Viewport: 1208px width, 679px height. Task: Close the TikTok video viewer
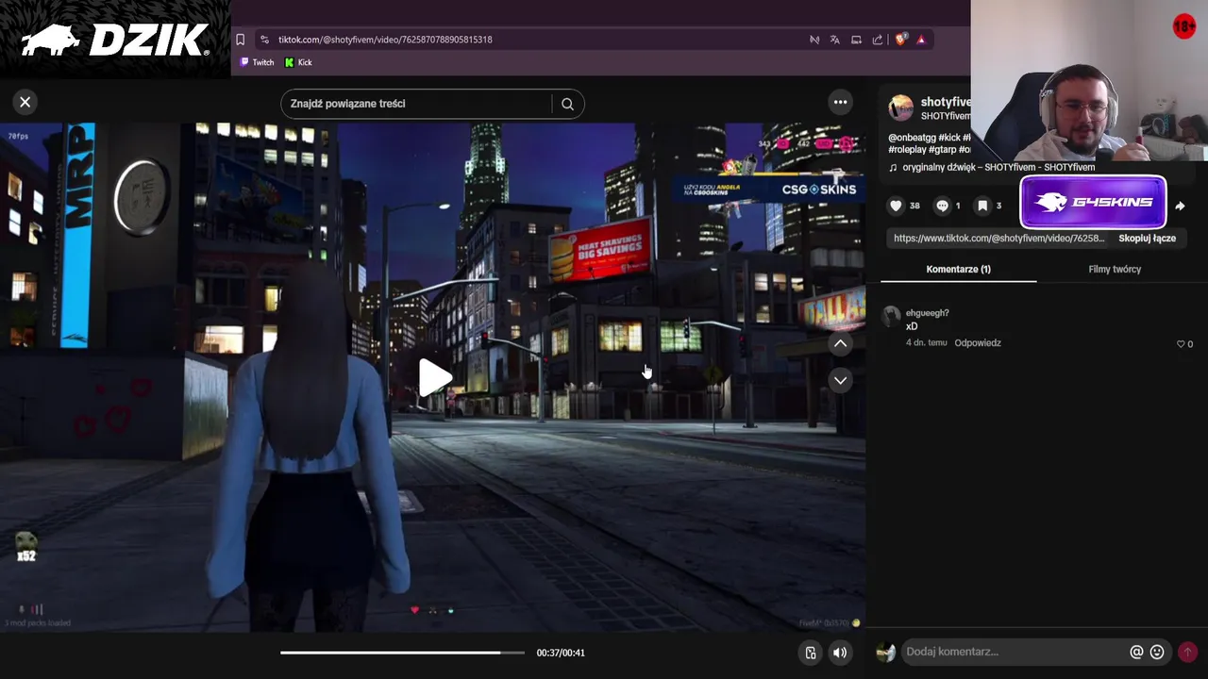click(25, 102)
